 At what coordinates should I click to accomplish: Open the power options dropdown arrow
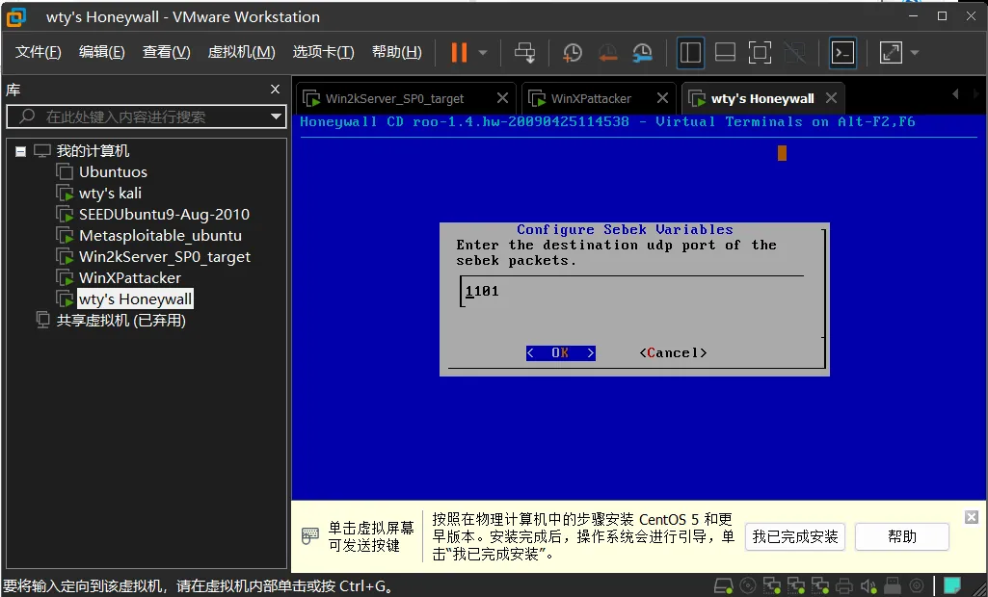(483, 52)
